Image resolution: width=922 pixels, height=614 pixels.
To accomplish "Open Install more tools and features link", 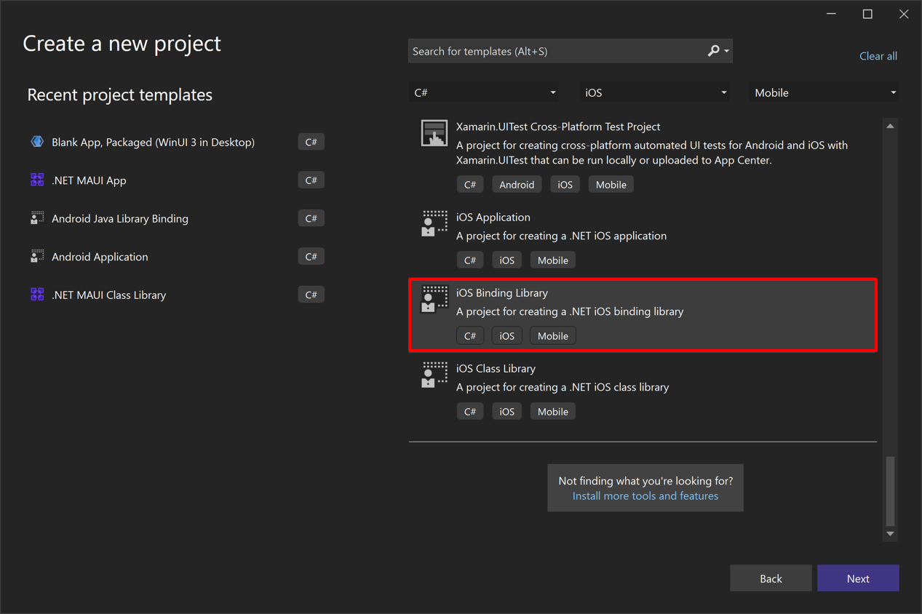I will [x=645, y=496].
